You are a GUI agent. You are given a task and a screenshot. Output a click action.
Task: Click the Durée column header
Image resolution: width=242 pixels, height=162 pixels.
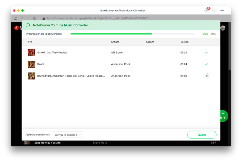pyautogui.click(x=185, y=42)
